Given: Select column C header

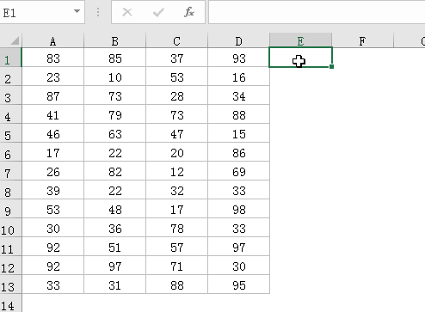Looking at the screenshot, I should pyautogui.click(x=176, y=40).
